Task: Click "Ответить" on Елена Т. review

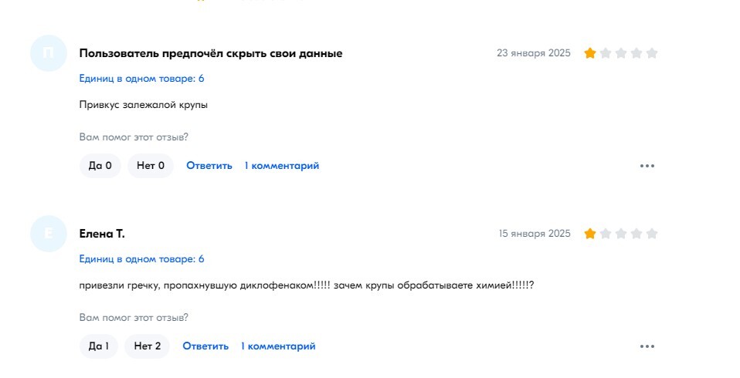Action: [x=205, y=346]
